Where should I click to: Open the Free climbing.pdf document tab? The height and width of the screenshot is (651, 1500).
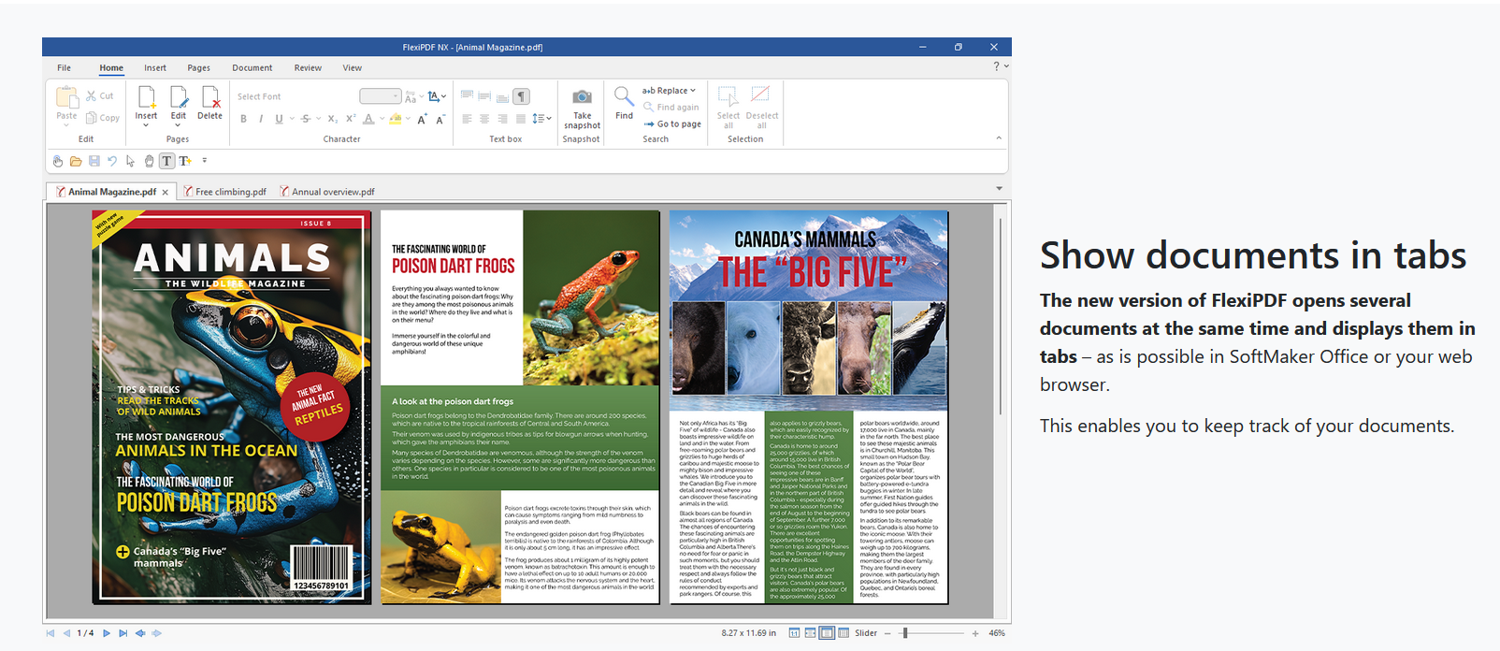[224, 192]
